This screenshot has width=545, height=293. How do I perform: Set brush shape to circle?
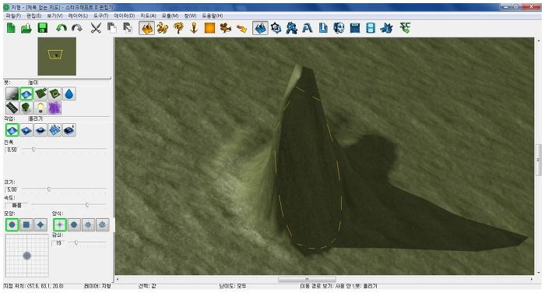pyautogui.click(x=12, y=224)
